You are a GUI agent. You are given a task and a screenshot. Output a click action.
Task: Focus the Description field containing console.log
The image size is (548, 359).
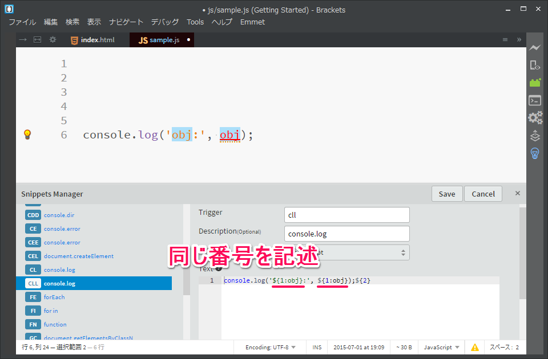pyautogui.click(x=346, y=234)
